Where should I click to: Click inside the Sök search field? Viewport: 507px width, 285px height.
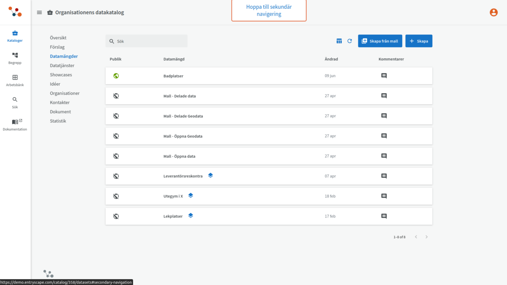[x=146, y=41]
